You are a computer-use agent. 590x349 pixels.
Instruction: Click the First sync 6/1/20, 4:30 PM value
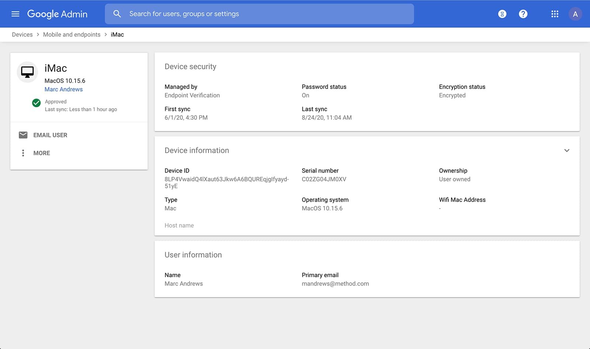coord(186,118)
